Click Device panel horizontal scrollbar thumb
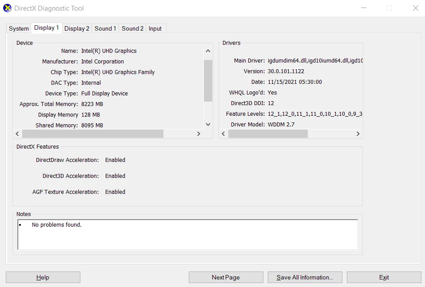This screenshot has width=425, height=287. coord(93,134)
